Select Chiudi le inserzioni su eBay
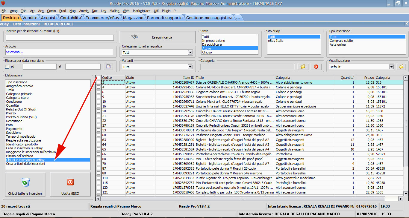Viewport: 409px width, 218px height. (25, 160)
